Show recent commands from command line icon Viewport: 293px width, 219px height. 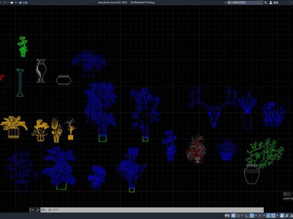pos(43,210)
